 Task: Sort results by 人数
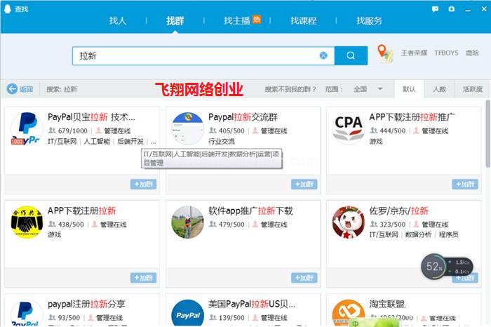point(439,89)
